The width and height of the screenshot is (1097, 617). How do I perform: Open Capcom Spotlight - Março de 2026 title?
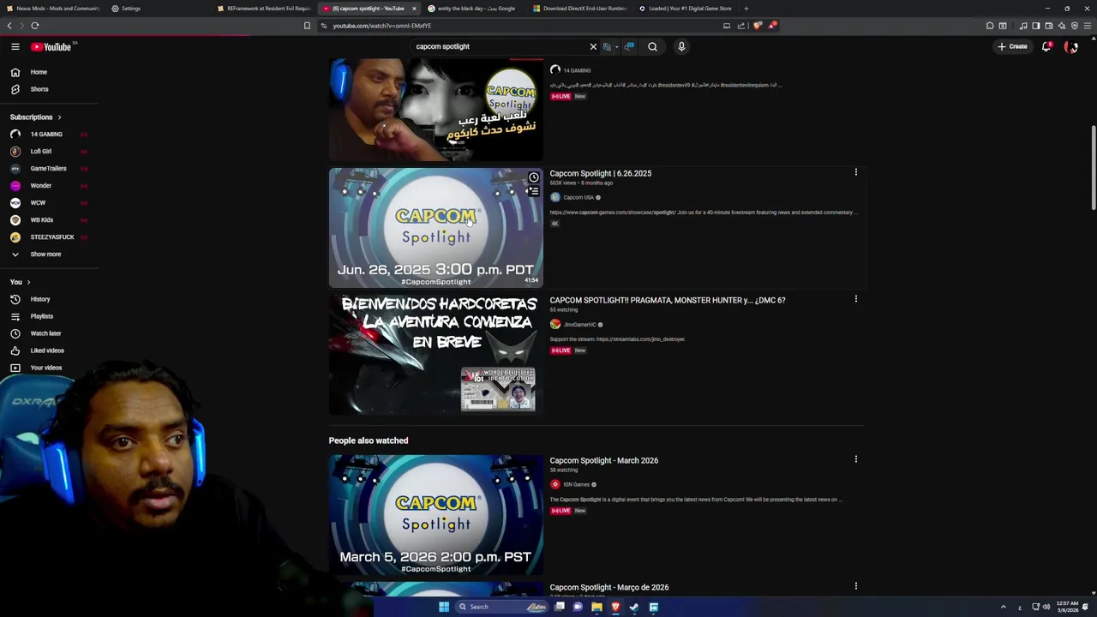pos(608,587)
